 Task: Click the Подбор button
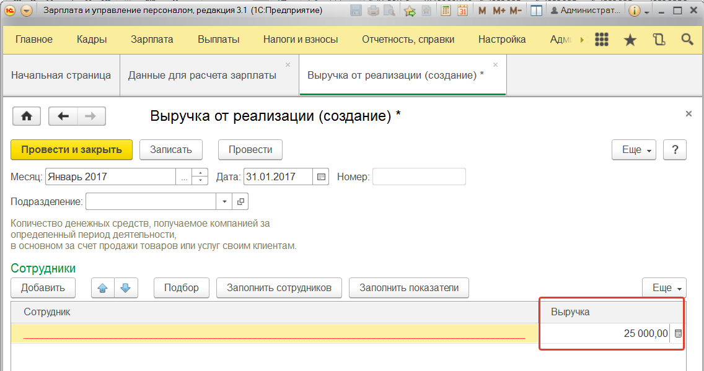[x=182, y=288]
